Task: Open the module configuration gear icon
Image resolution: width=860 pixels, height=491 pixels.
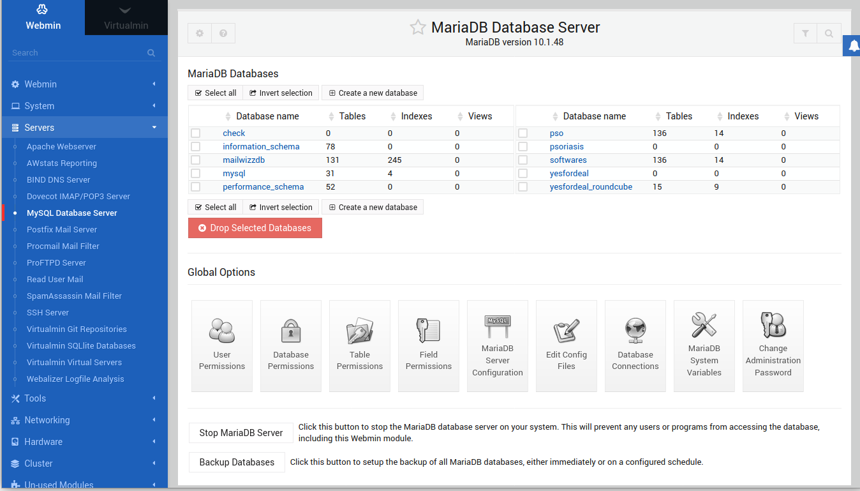Action: (x=199, y=33)
